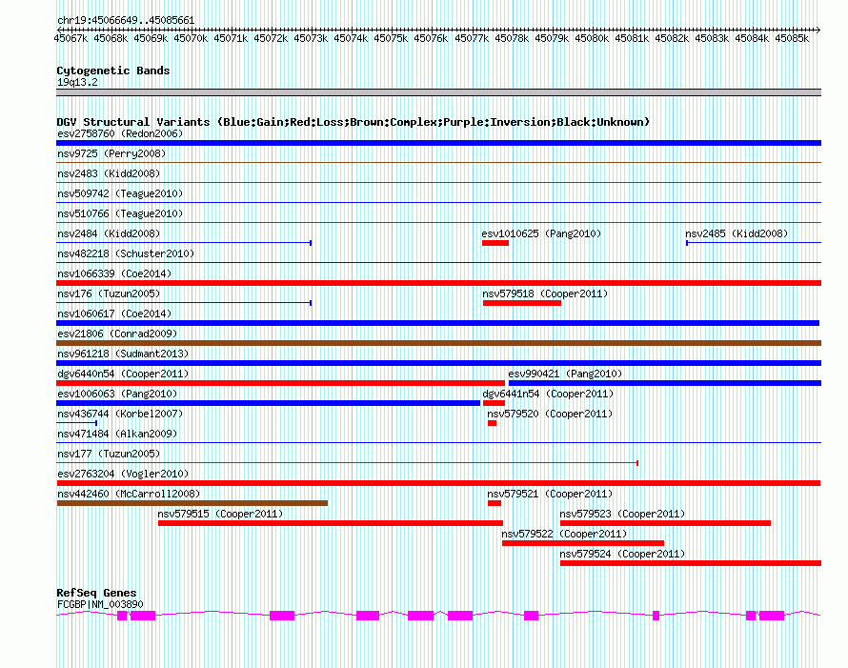This screenshot has width=848, height=668.
Task: Select the red esv1010625 loss bar
Action: coord(495,243)
